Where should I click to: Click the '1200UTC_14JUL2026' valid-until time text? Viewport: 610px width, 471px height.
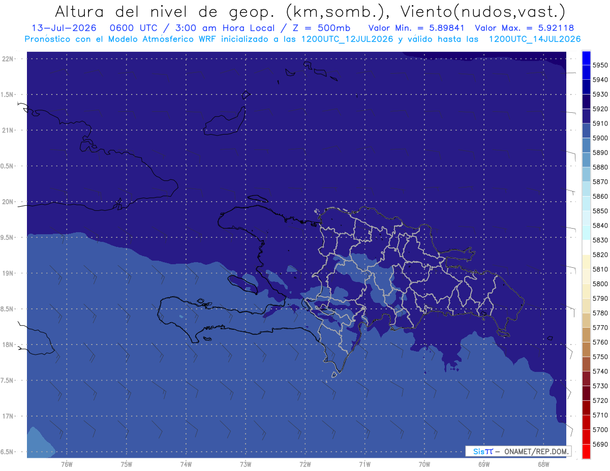click(535, 39)
